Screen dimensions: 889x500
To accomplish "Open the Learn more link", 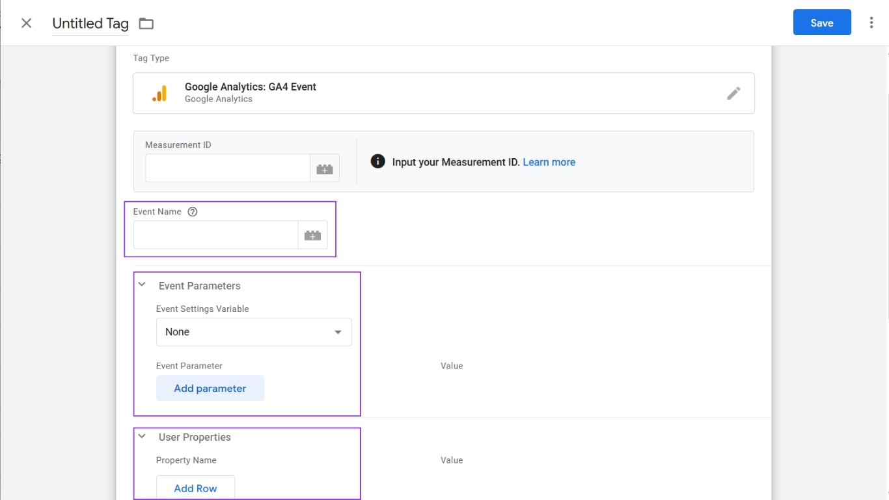I will click(x=549, y=162).
